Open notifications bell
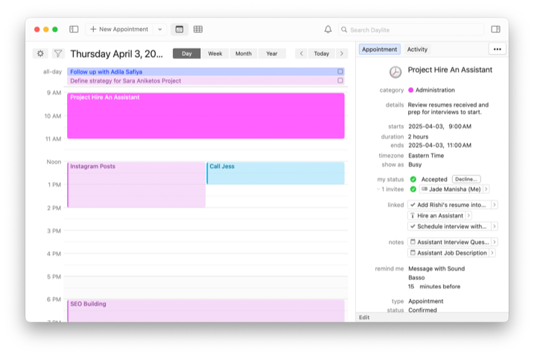 point(328,30)
